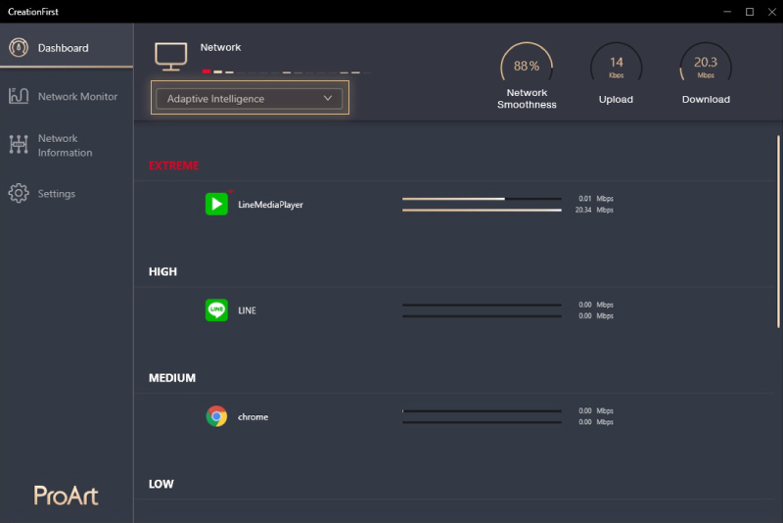Image resolution: width=783 pixels, height=523 pixels.
Task: Click the Chrome browser icon
Action: 216,416
